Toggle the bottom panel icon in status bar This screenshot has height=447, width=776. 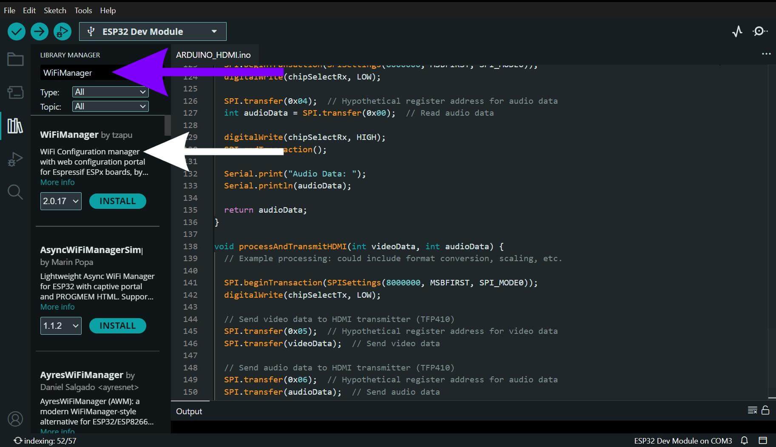pos(763,441)
